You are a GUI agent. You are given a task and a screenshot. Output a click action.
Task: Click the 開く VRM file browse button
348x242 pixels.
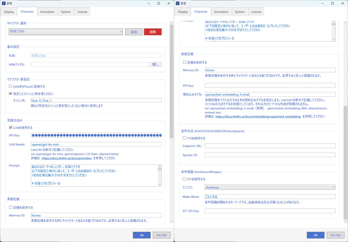156,64
